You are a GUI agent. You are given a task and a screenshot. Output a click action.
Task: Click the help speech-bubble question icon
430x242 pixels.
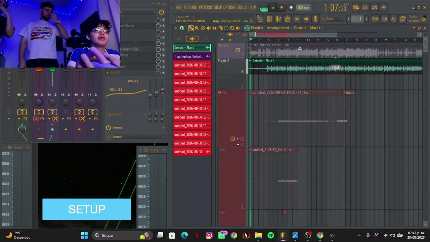coord(402,19)
